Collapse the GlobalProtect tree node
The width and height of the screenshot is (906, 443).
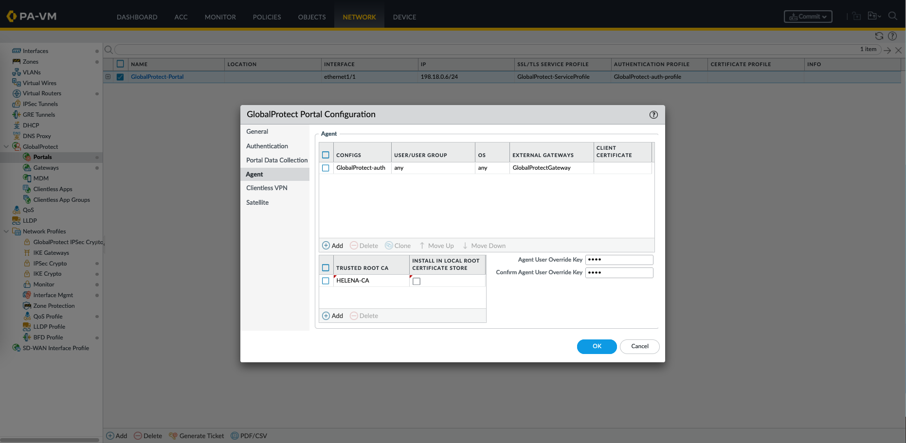[x=6, y=146]
